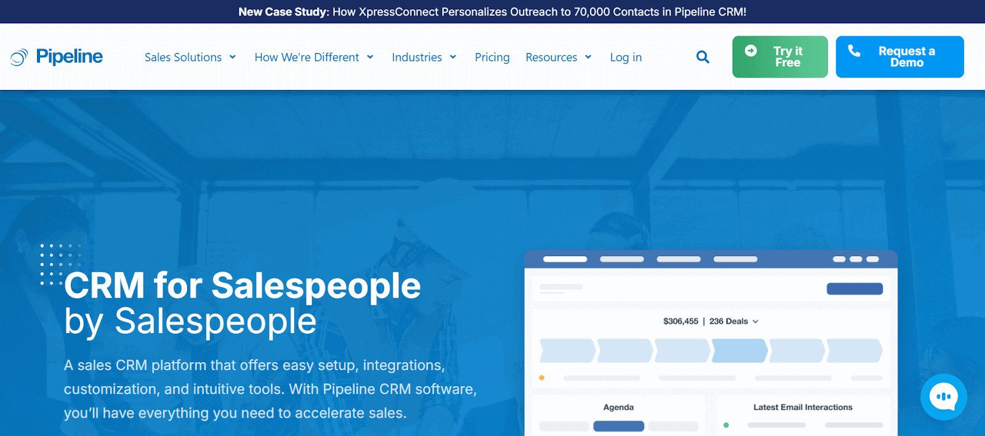Expand the Sales Solutions chevron

(233, 57)
